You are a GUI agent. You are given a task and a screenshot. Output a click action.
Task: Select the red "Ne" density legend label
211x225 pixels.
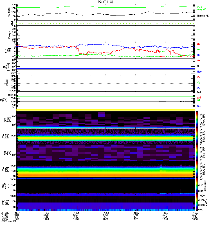tap(199, 60)
